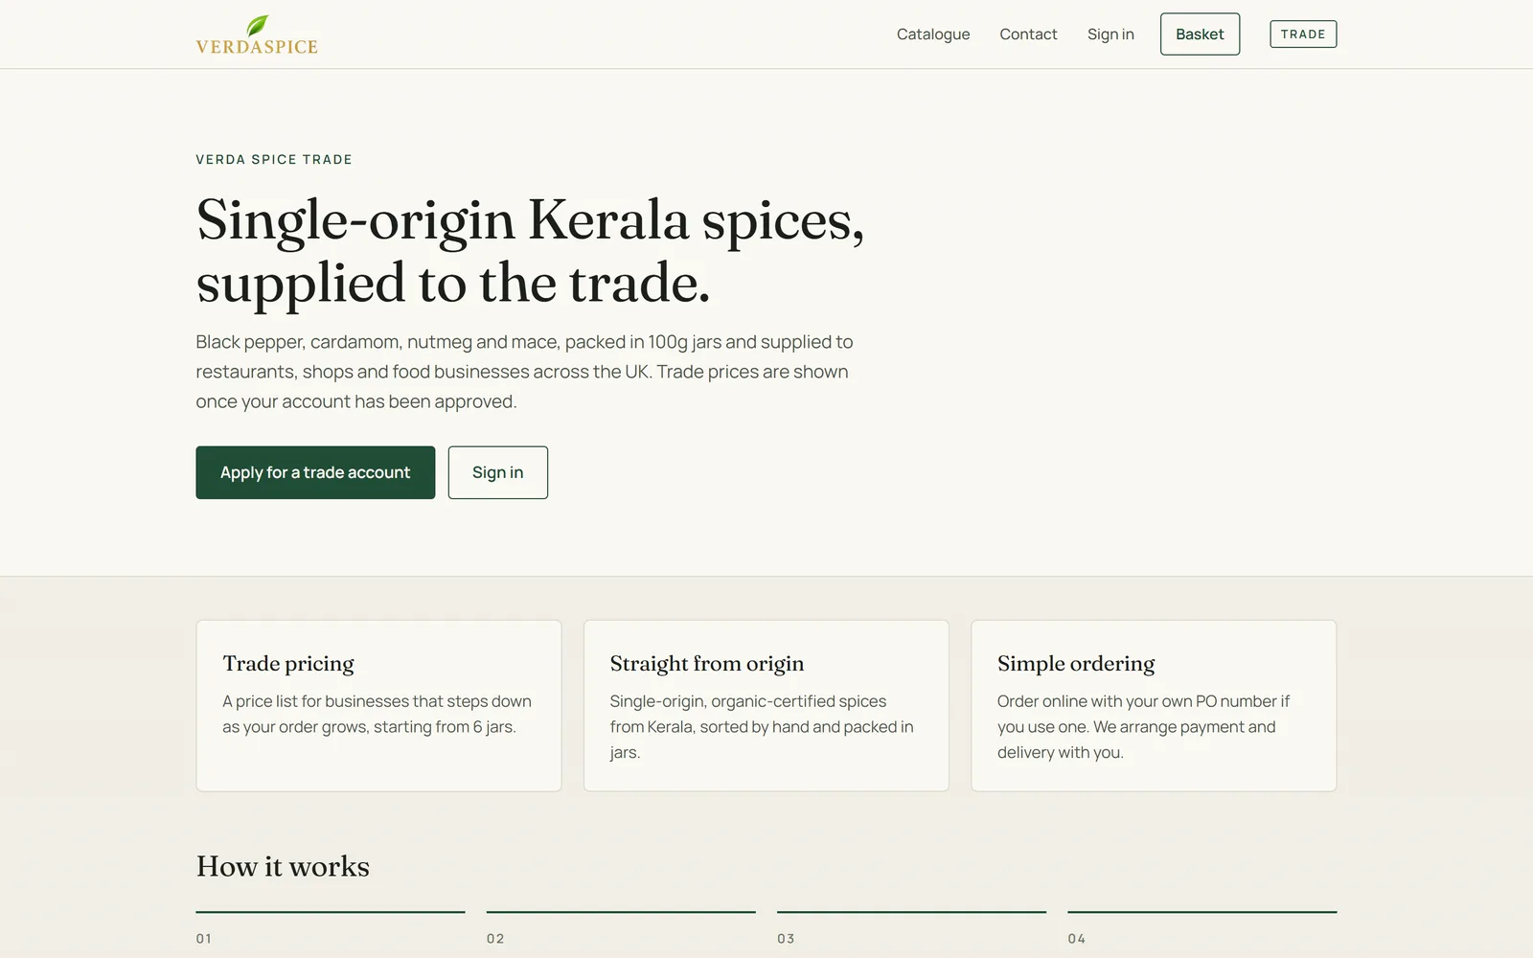Apply for a trade account
The height and width of the screenshot is (958, 1533).
click(315, 472)
